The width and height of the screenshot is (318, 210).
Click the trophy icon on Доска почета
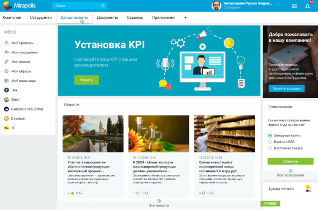click(x=308, y=188)
